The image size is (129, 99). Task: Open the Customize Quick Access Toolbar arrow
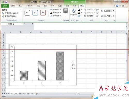pyautogui.click(x=18, y=2)
